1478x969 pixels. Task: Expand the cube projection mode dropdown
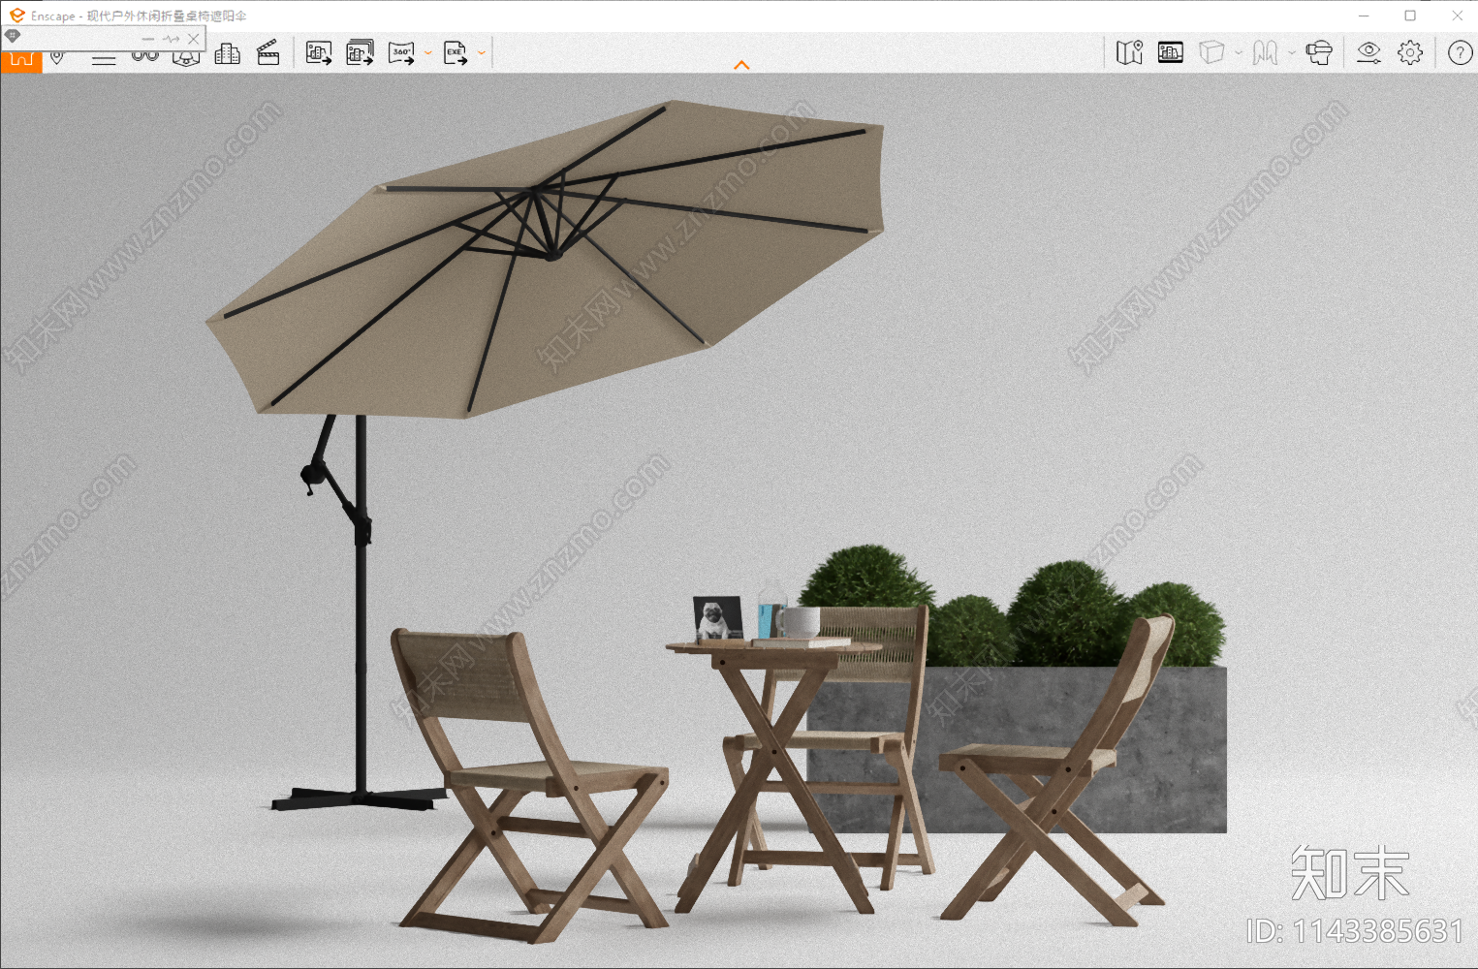click(x=1239, y=53)
